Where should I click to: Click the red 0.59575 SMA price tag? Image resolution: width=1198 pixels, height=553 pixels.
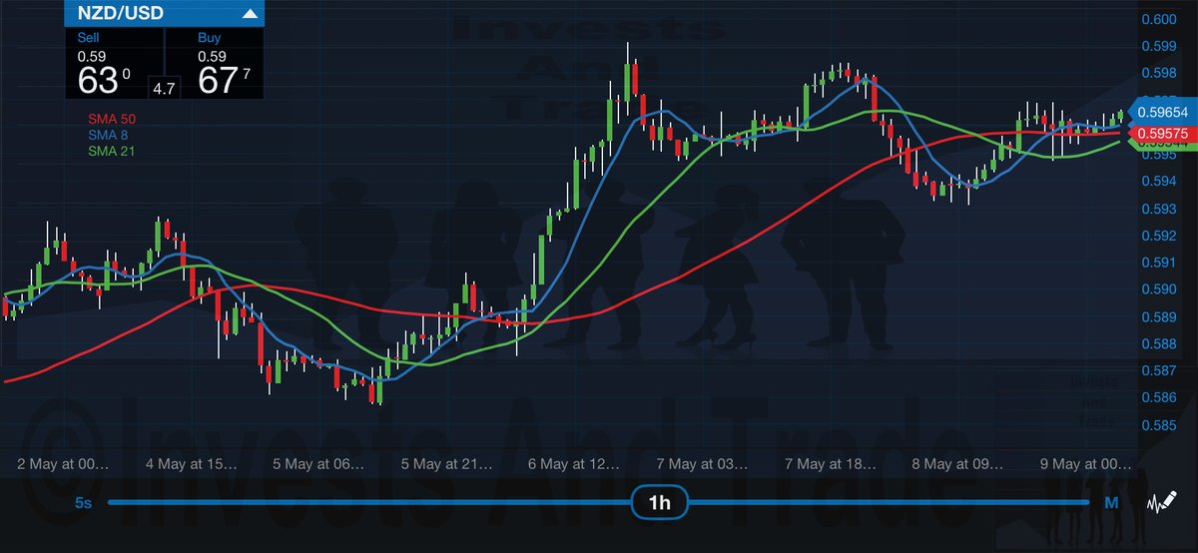point(1161,132)
